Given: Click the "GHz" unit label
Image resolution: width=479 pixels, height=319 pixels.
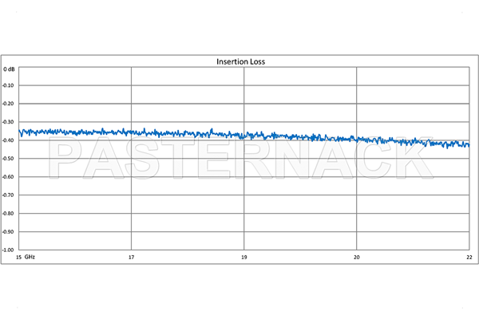Looking at the screenshot, I should (x=30, y=258).
